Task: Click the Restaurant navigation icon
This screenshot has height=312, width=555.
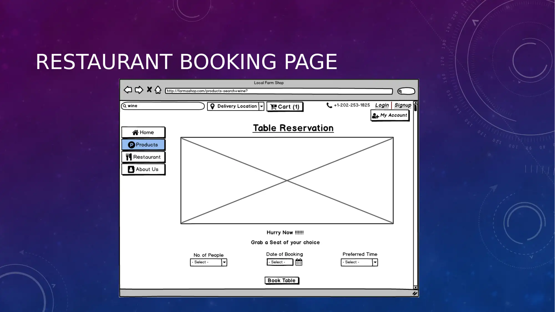Action: (x=129, y=157)
